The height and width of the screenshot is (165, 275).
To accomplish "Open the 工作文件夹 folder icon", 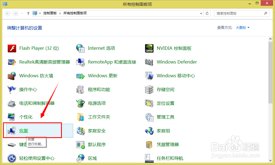I will (81, 117).
